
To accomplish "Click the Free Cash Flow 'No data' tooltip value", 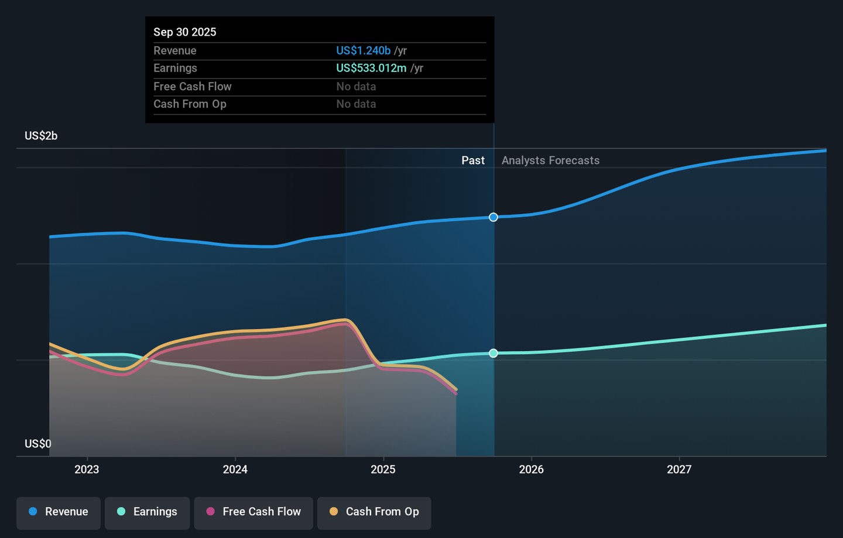I will (x=356, y=87).
